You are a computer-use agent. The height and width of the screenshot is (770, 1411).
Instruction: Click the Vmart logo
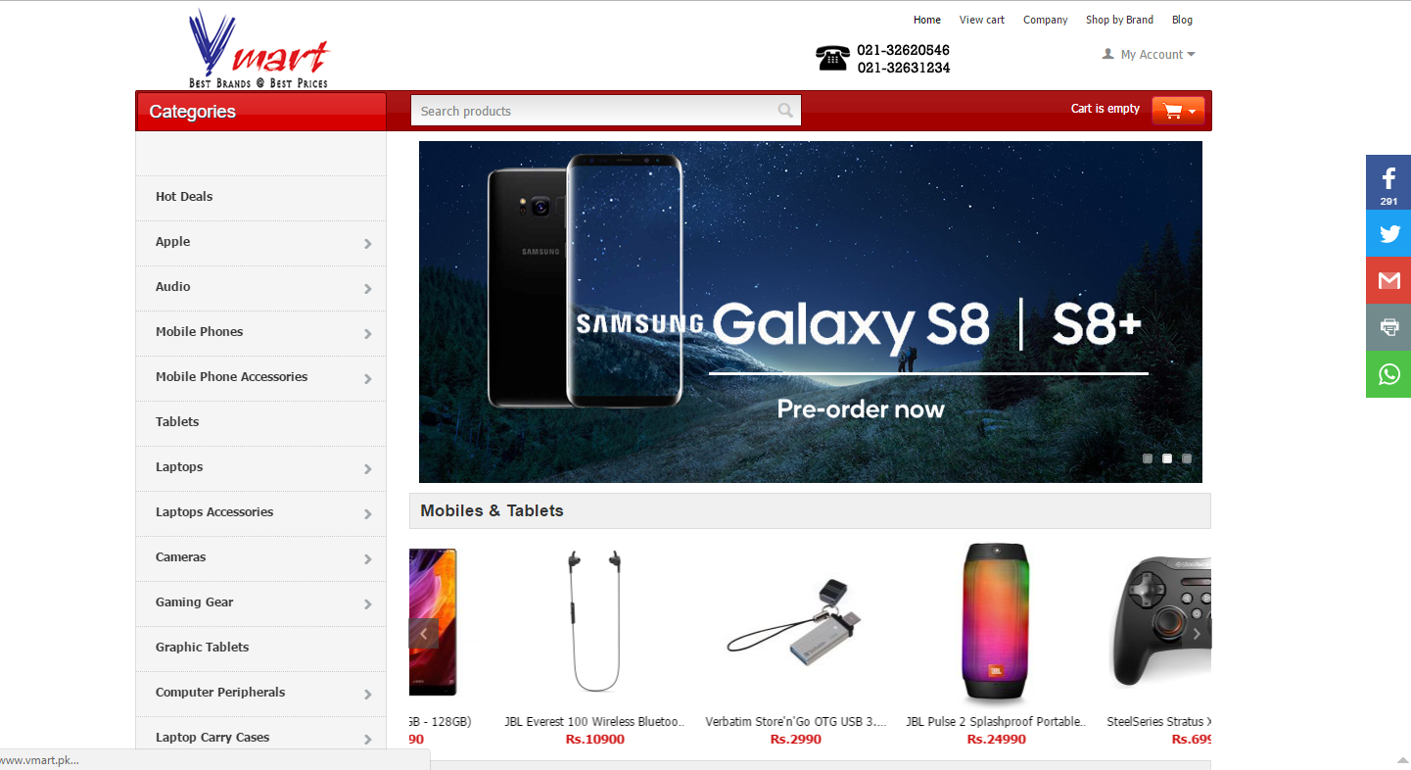click(x=259, y=48)
